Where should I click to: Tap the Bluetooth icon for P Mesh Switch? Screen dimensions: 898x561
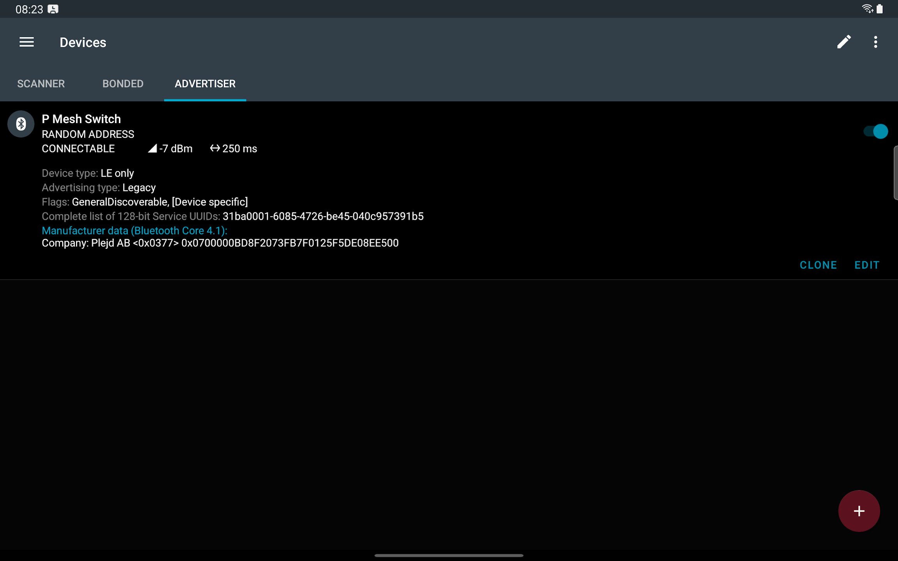tap(21, 124)
